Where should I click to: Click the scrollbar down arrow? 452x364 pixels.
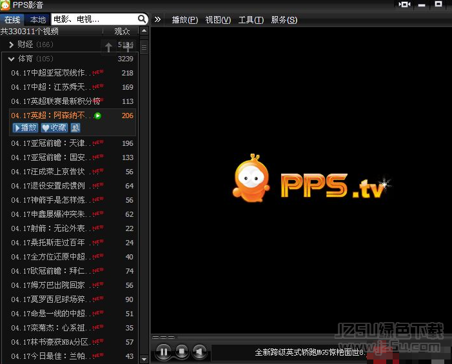144,359
